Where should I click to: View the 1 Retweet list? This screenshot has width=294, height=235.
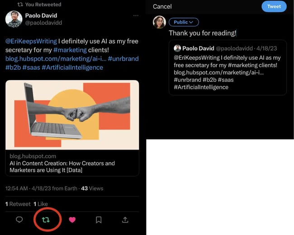click(x=18, y=204)
